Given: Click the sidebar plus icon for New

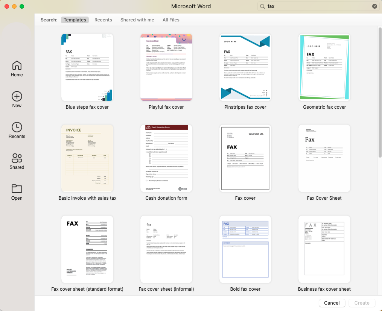Looking at the screenshot, I should tap(17, 96).
